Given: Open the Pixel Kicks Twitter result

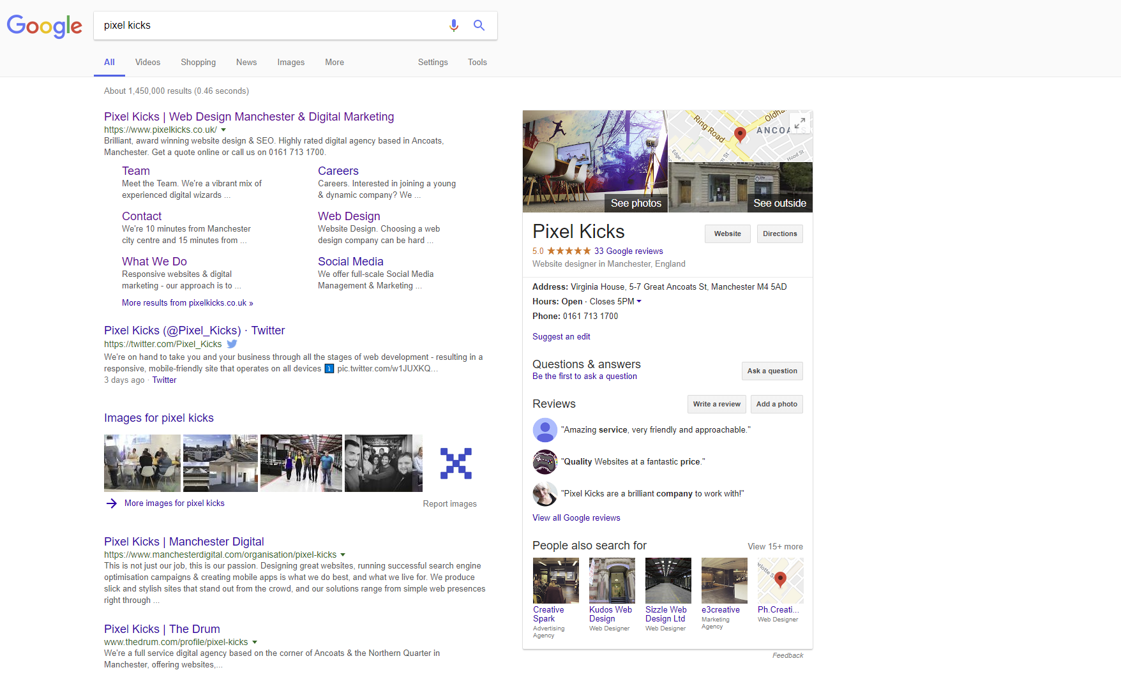Looking at the screenshot, I should [195, 331].
